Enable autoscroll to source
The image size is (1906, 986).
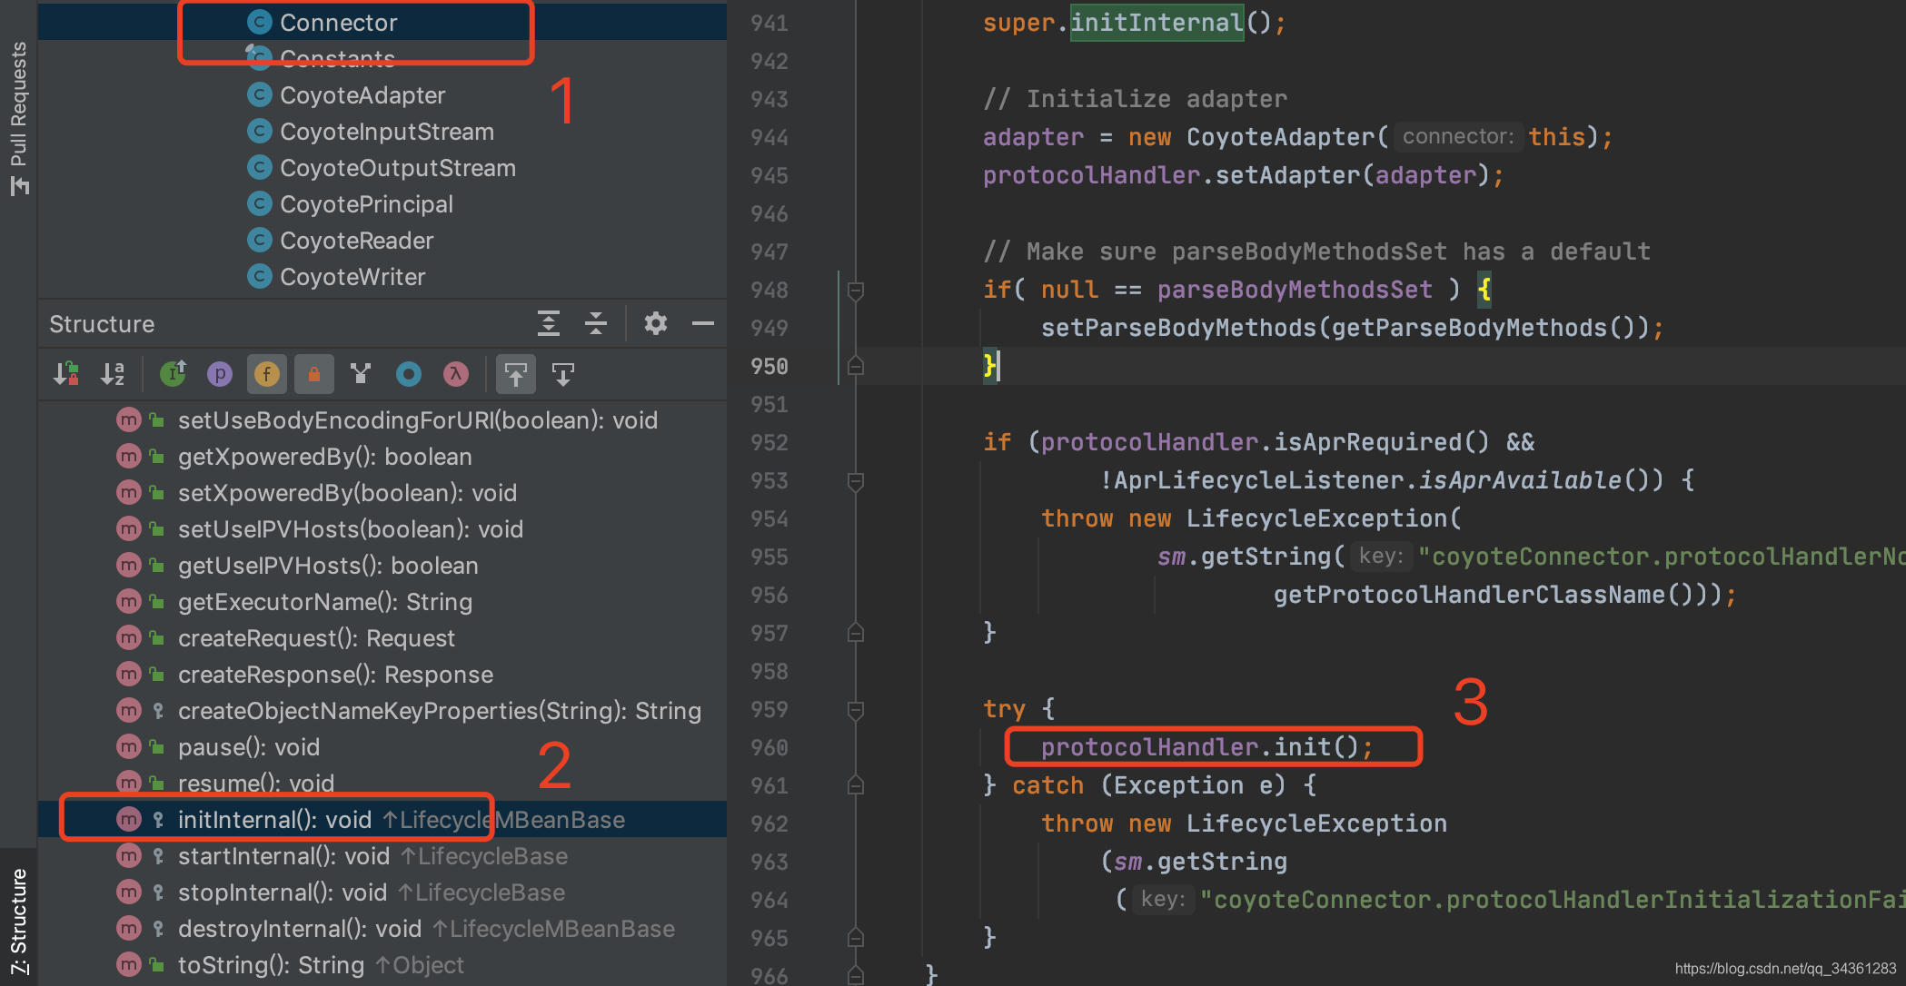tap(516, 374)
